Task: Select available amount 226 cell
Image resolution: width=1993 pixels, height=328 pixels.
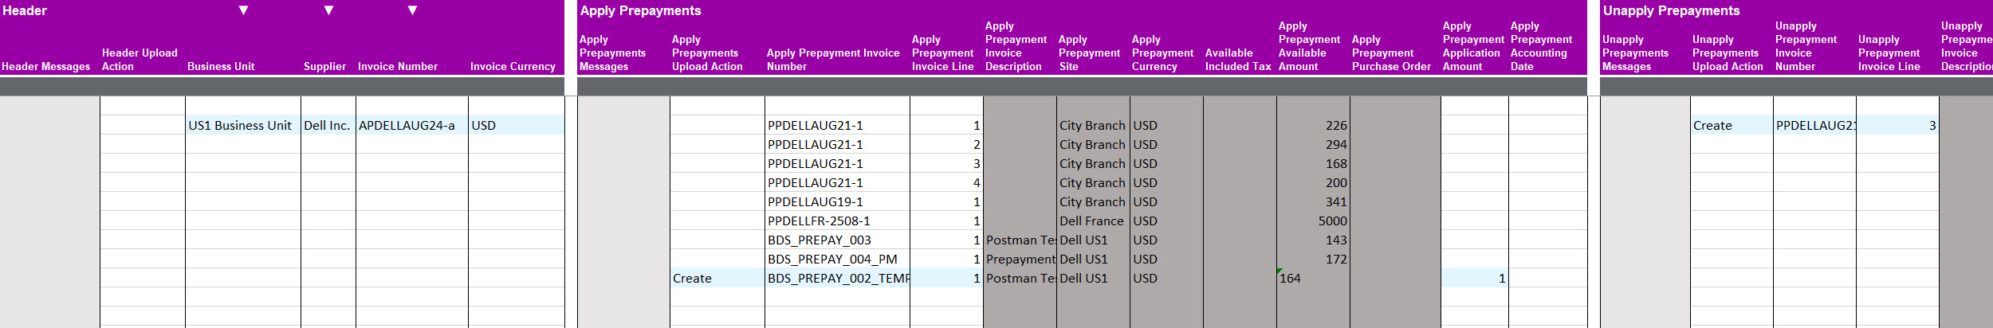Action: click(1313, 125)
